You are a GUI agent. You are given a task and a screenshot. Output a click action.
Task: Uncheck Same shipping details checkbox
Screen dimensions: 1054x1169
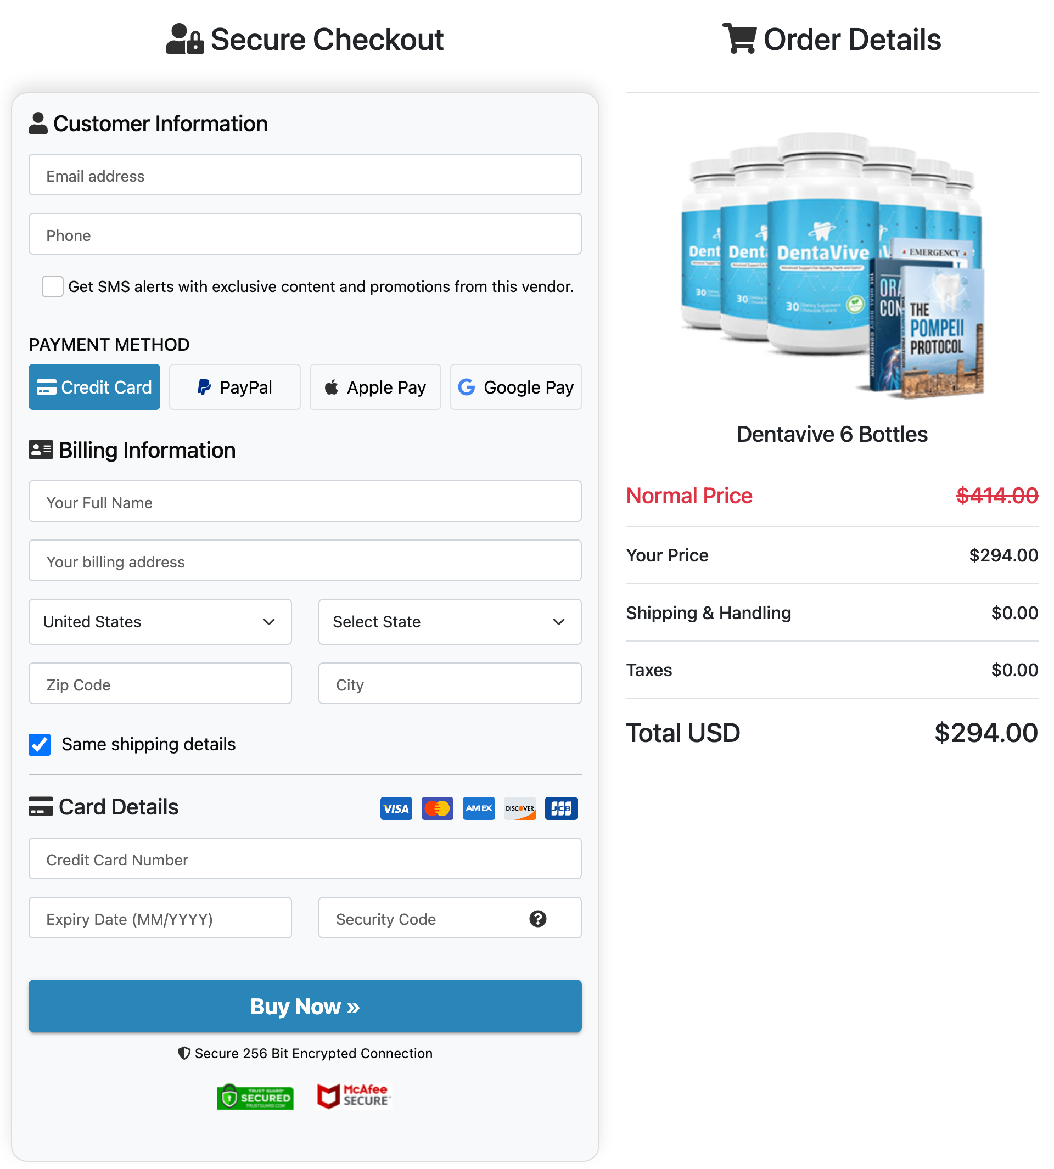pos(40,745)
